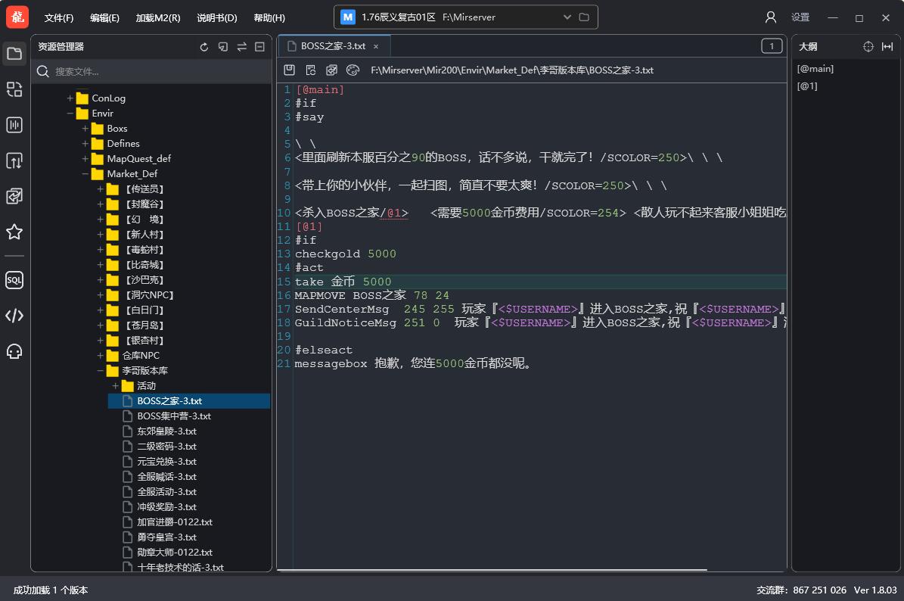
Task: Click the save icon in editor toolbar
Action: point(290,70)
